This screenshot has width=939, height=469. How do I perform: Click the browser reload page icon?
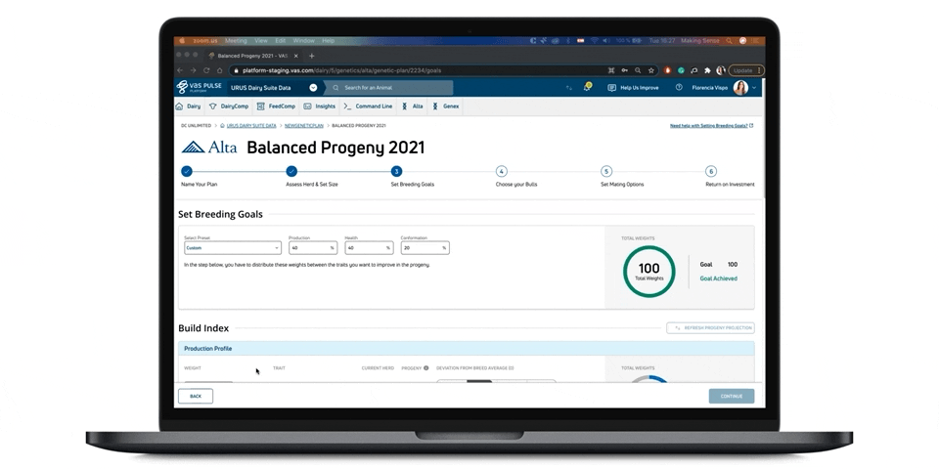(x=206, y=70)
